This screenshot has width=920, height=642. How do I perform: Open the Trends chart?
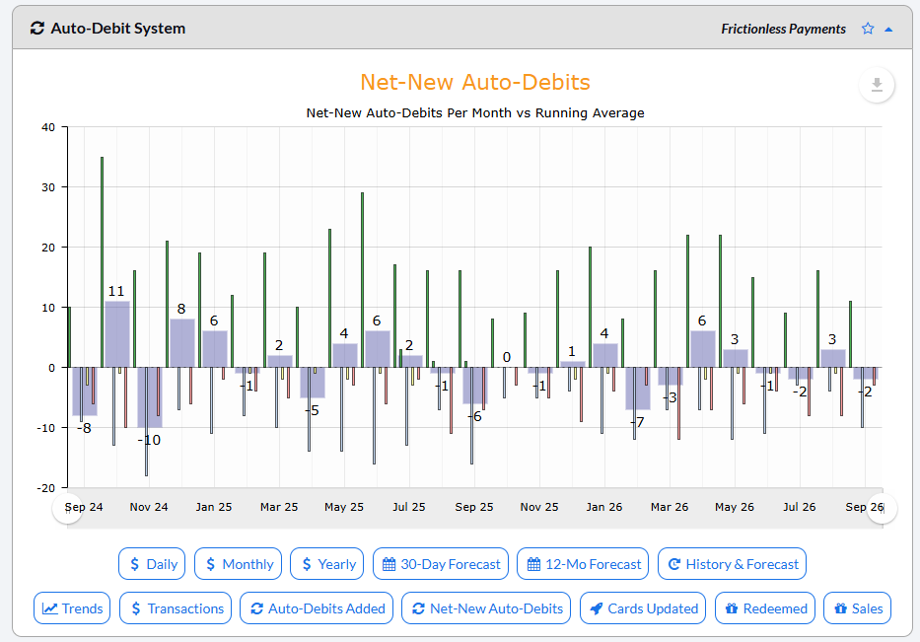(72, 608)
